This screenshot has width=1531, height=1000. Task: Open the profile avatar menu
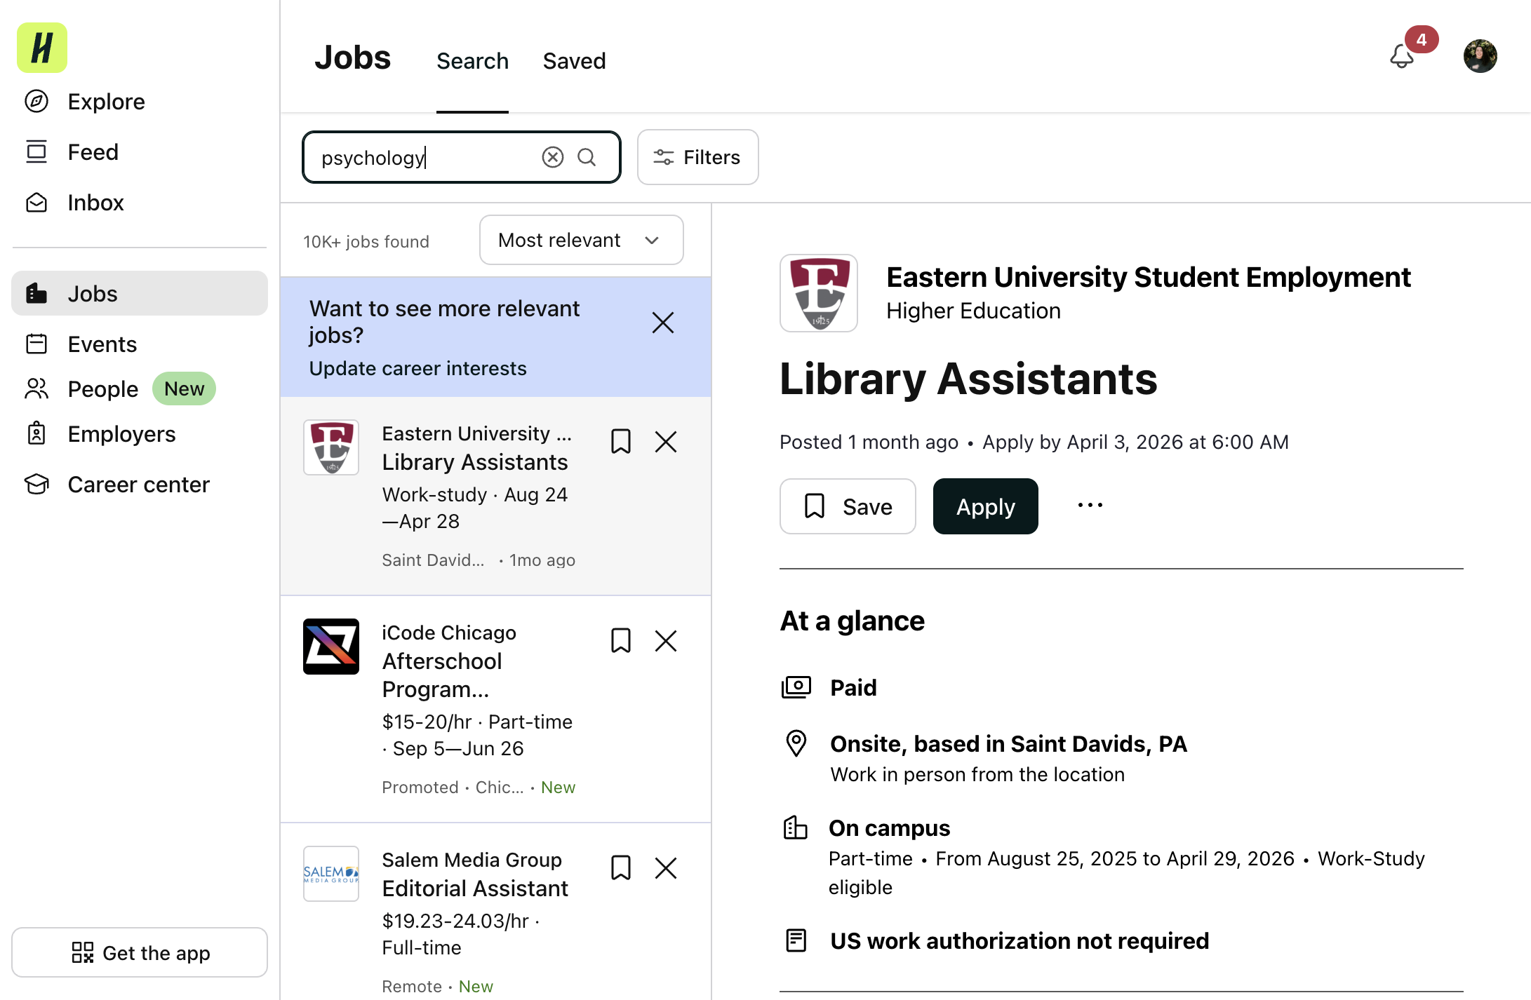pyautogui.click(x=1480, y=56)
